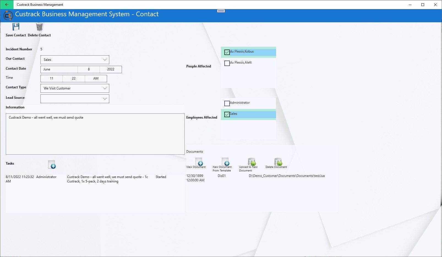
Task: Click the People Affected label
Action: point(199,66)
